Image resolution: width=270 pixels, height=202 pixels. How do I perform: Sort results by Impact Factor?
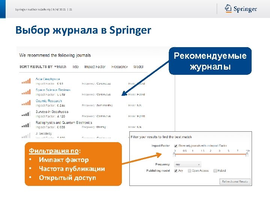tap(95, 67)
